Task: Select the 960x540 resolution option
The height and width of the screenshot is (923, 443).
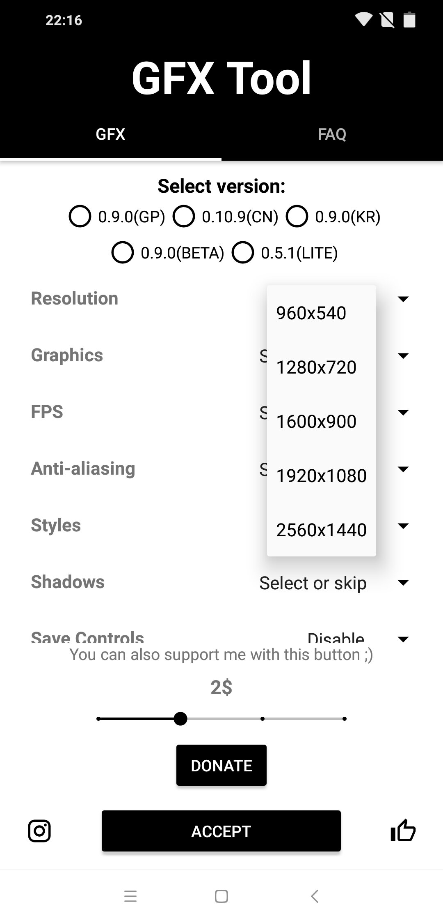Action: (311, 313)
